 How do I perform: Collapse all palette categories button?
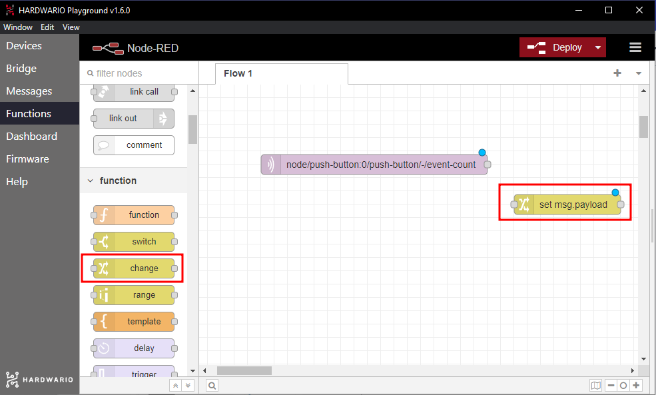coord(176,386)
